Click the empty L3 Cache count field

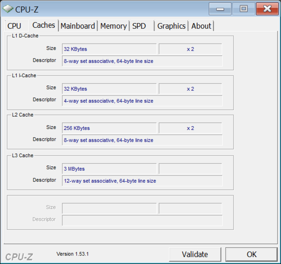point(190,169)
